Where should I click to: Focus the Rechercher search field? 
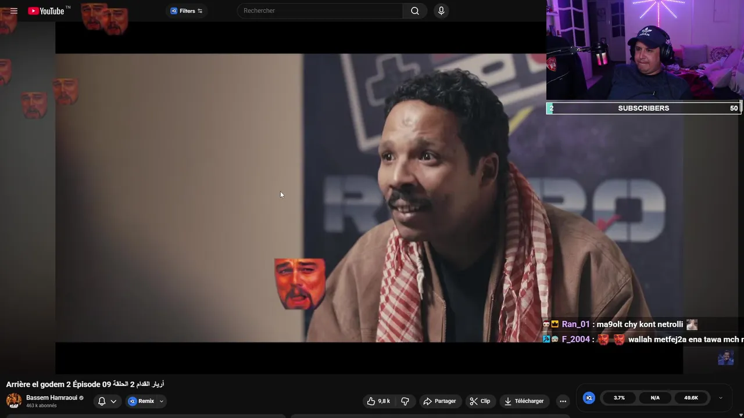pos(320,10)
